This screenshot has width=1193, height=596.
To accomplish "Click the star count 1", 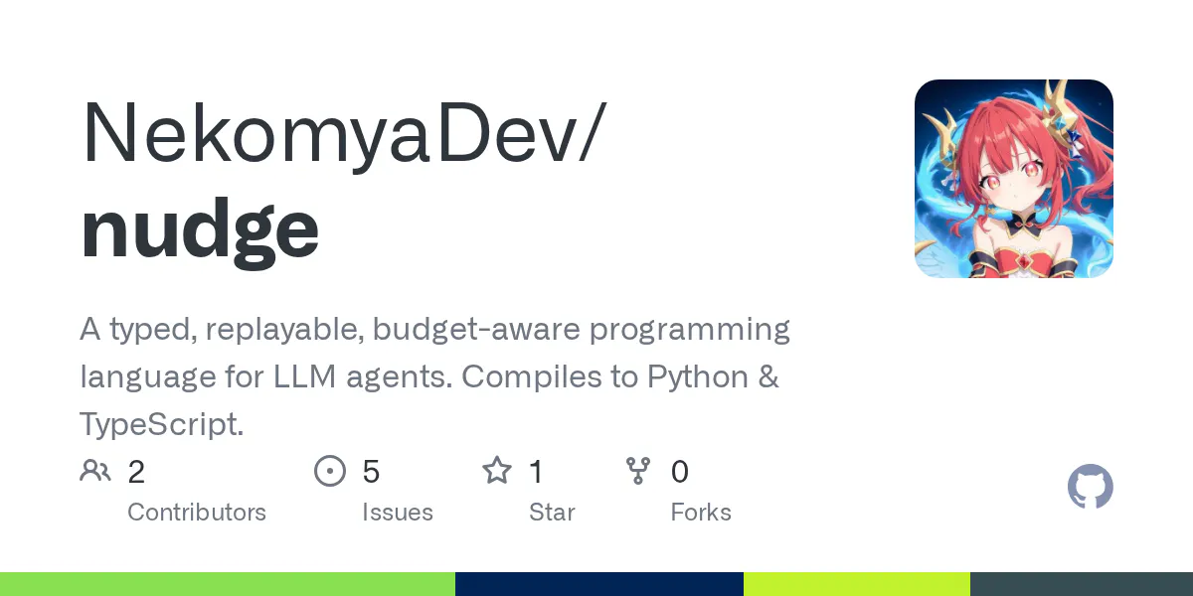I will pos(537,472).
